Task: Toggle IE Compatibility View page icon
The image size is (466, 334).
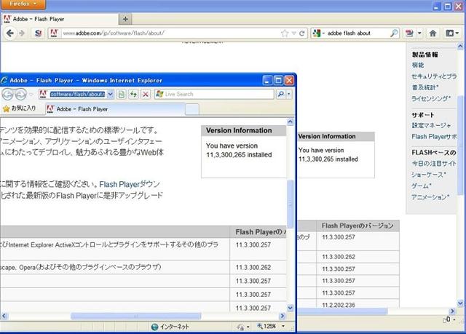Action: (x=122, y=95)
